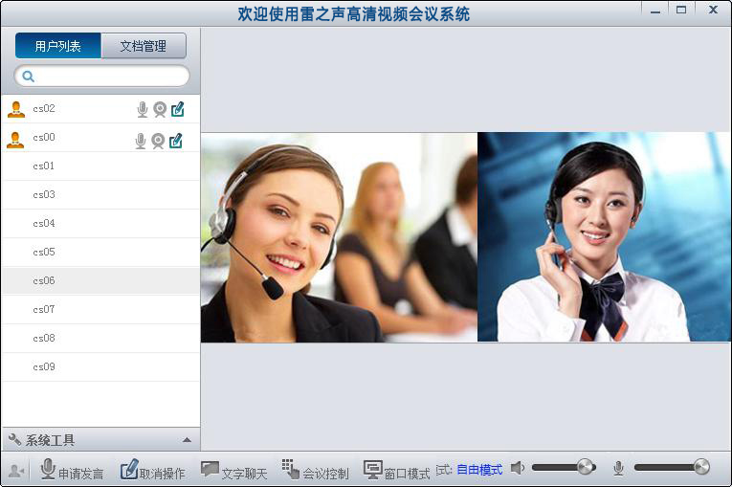
Task: Toggle microphone icon for user cs00
Action: pos(141,141)
